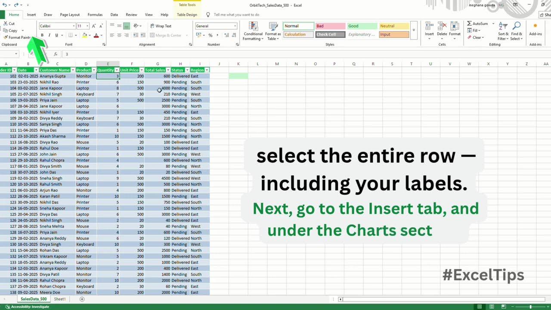Open Find & Select menu
Screen dimensions: 551x310
(517, 31)
